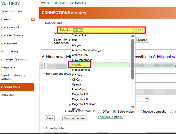
Task: Open the Users settings page
Action: [x=5, y=19]
